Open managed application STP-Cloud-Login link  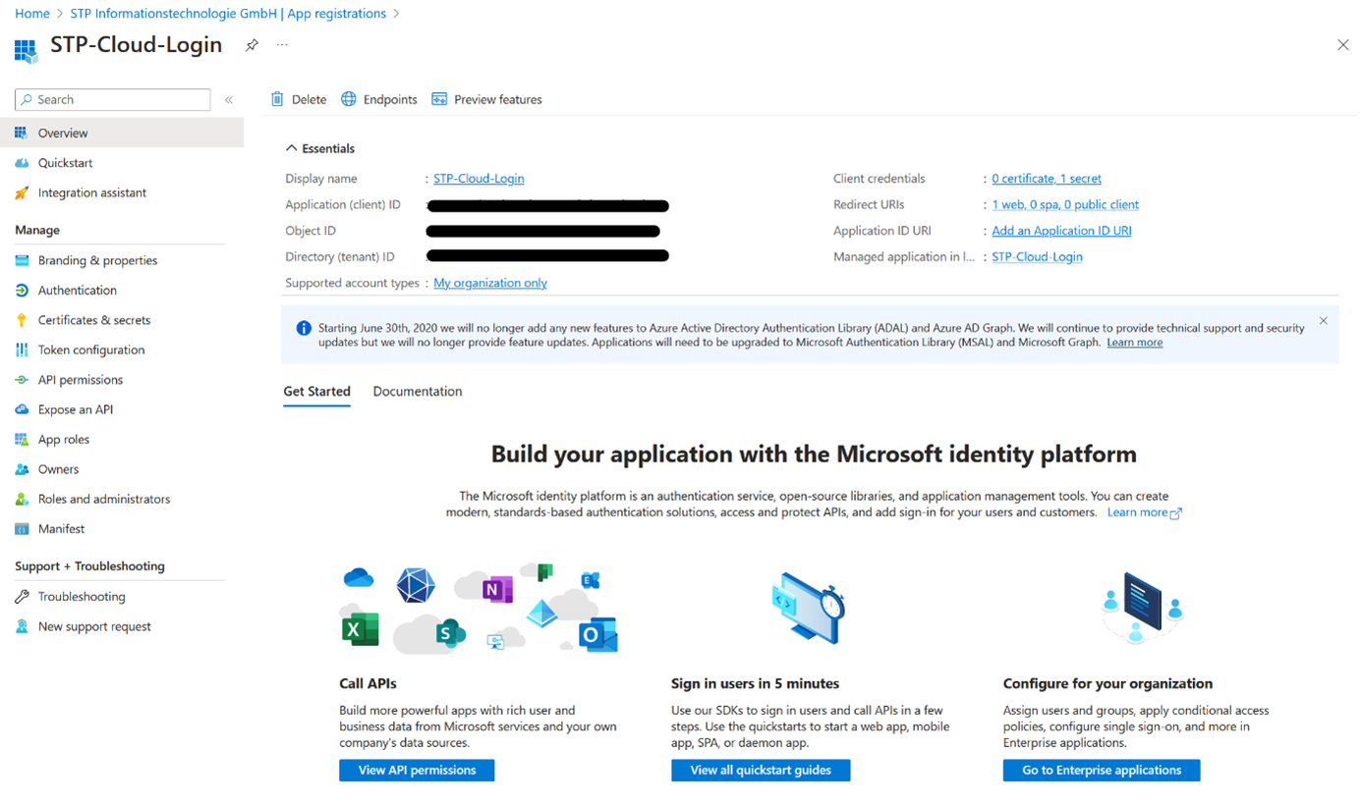pos(1037,256)
